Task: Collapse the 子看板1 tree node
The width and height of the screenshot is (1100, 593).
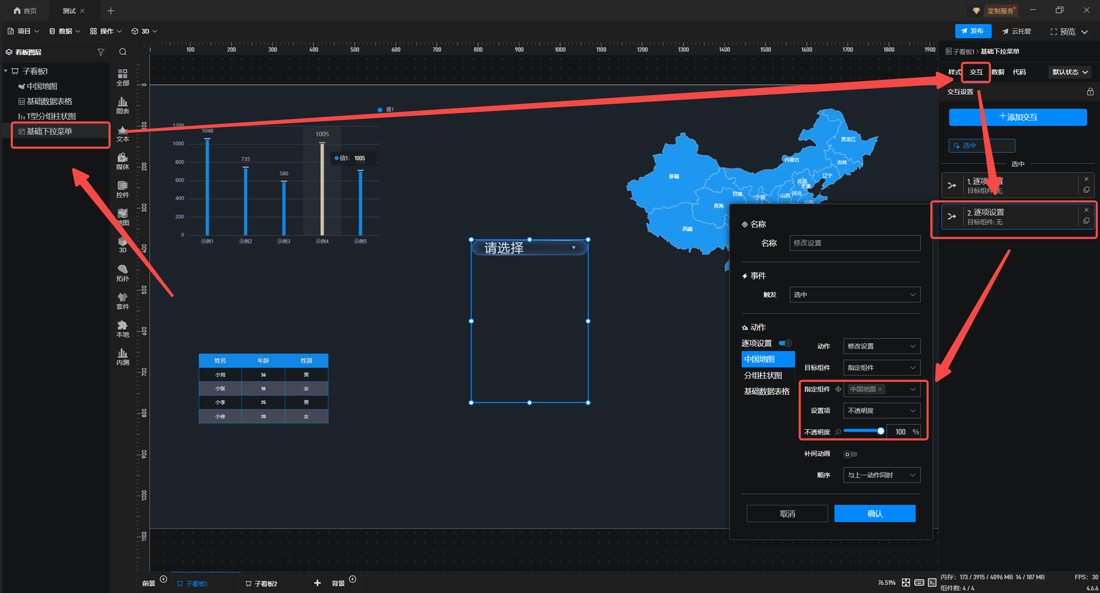Action: coord(6,71)
